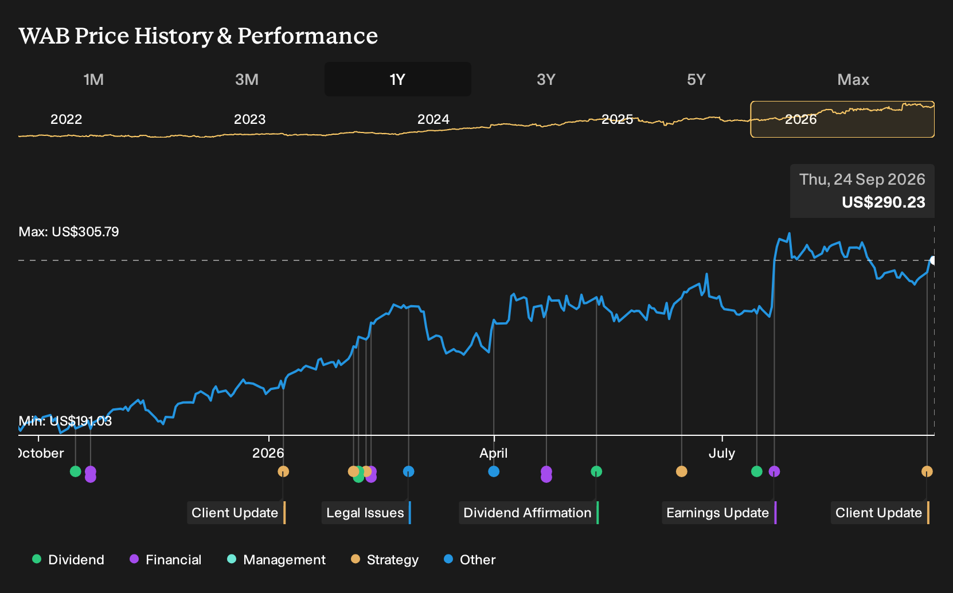Click the white current-price point on chart
953x593 pixels.
[933, 260]
